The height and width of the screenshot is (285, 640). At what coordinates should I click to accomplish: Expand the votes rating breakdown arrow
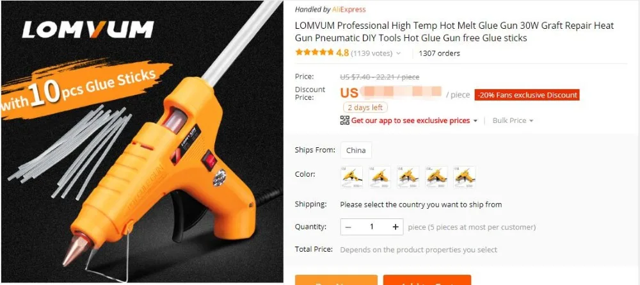click(x=398, y=54)
